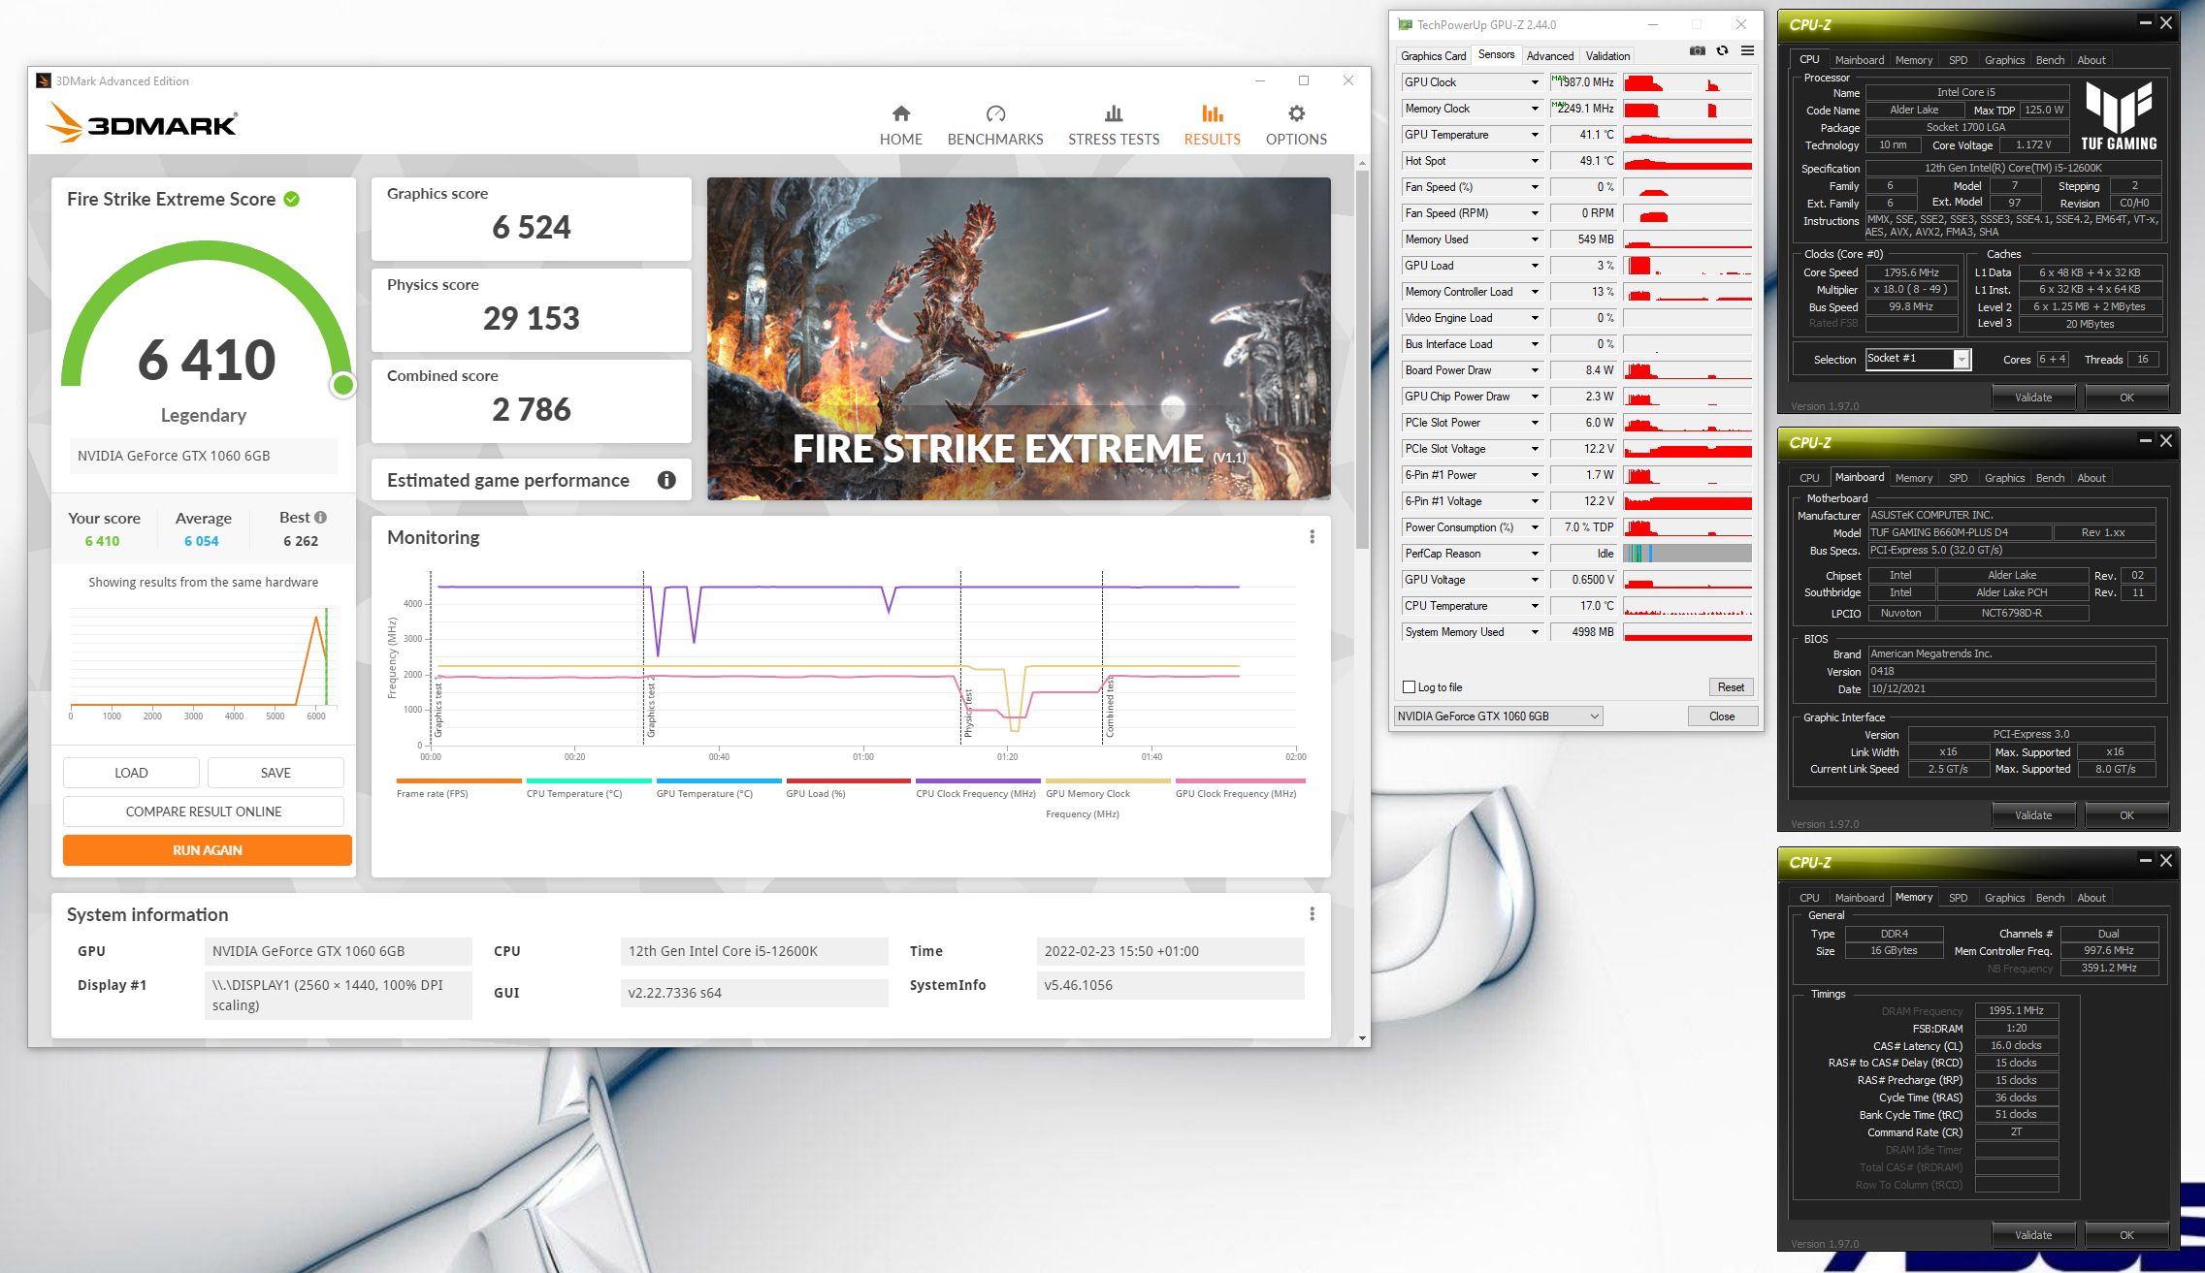Open info icon for Estimated game performance

pyautogui.click(x=666, y=480)
